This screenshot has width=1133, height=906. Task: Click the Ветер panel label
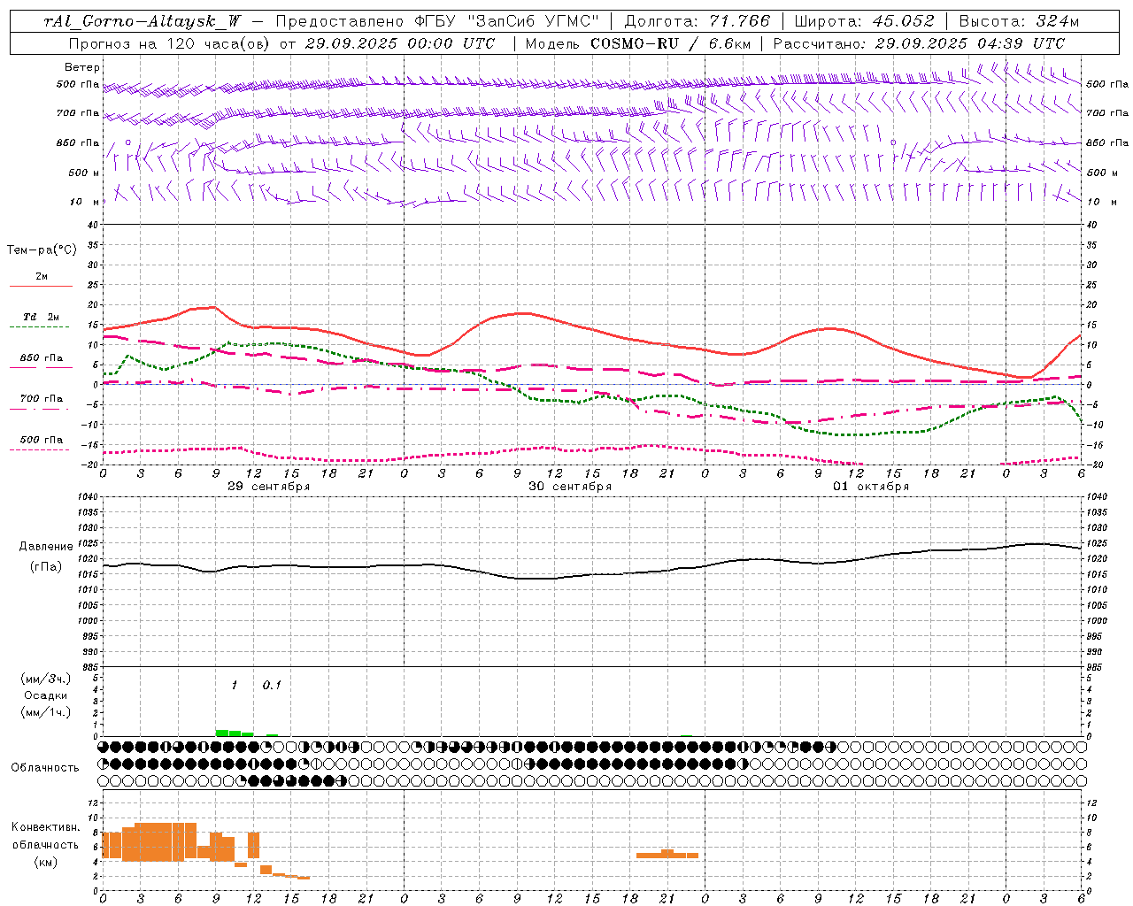(x=82, y=67)
